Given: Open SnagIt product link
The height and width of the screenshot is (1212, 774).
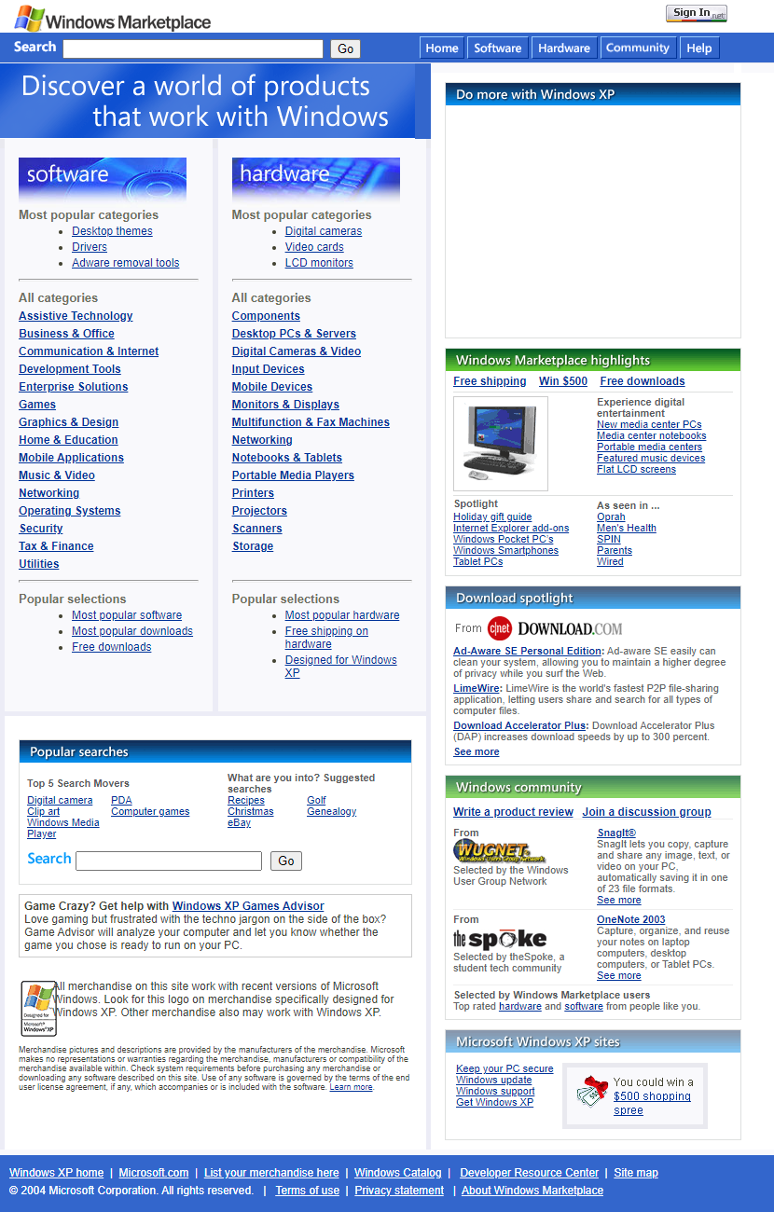Looking at the screenshot, I should [x=616, y=833].
